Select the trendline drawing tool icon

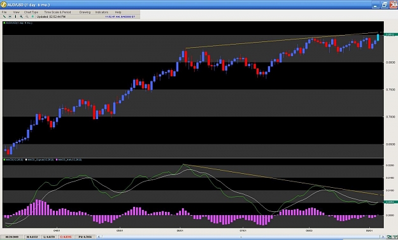4,17
